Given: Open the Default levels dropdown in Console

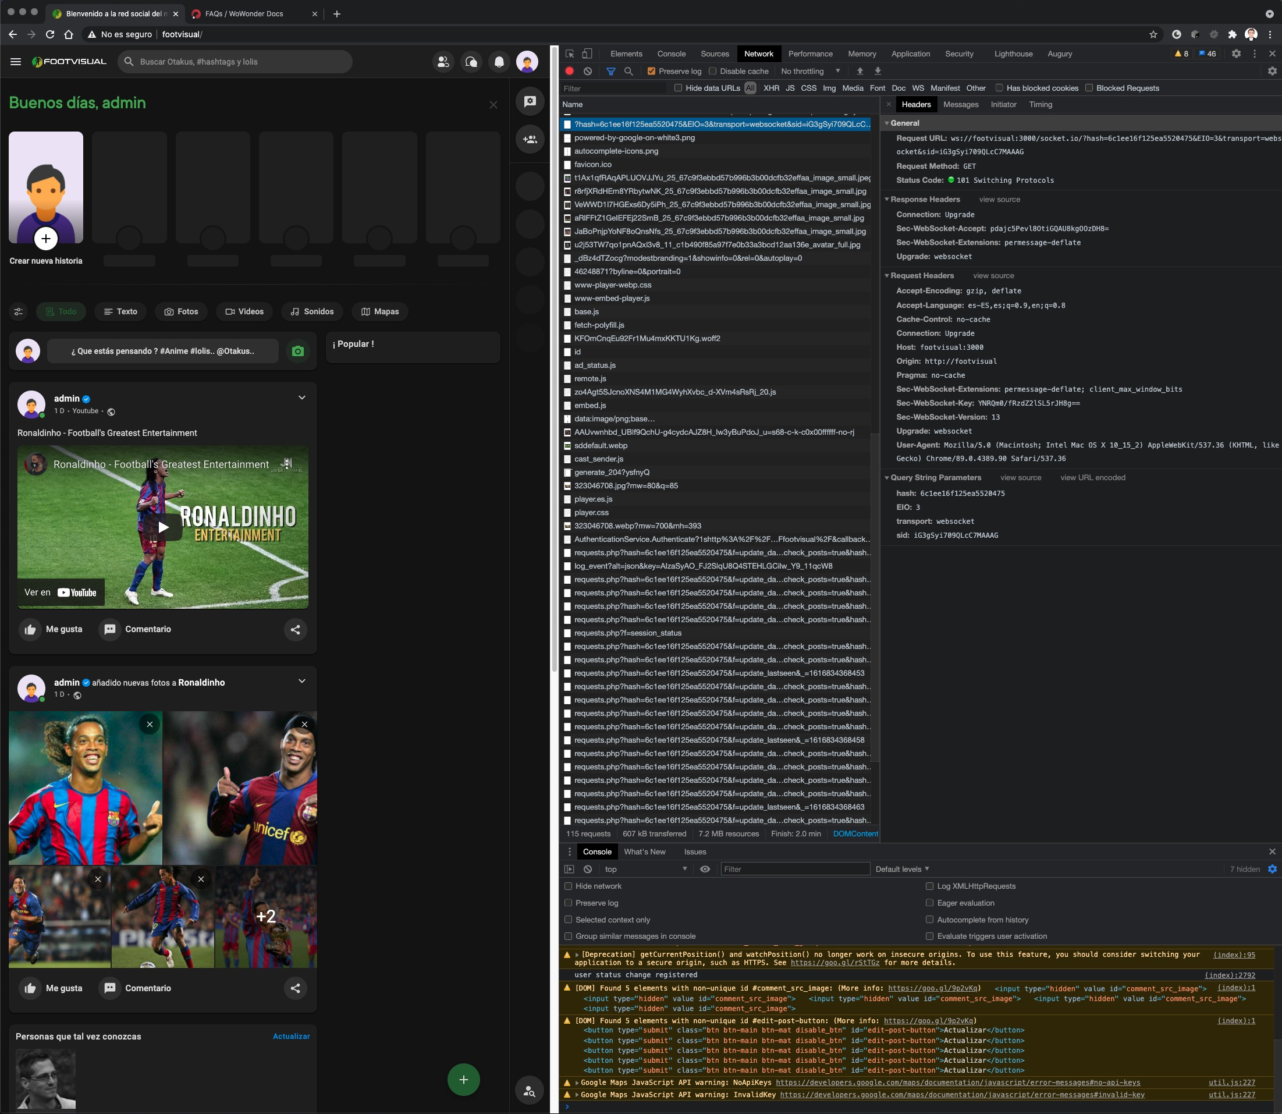Looking at the screenshot, I should point(901,869).
